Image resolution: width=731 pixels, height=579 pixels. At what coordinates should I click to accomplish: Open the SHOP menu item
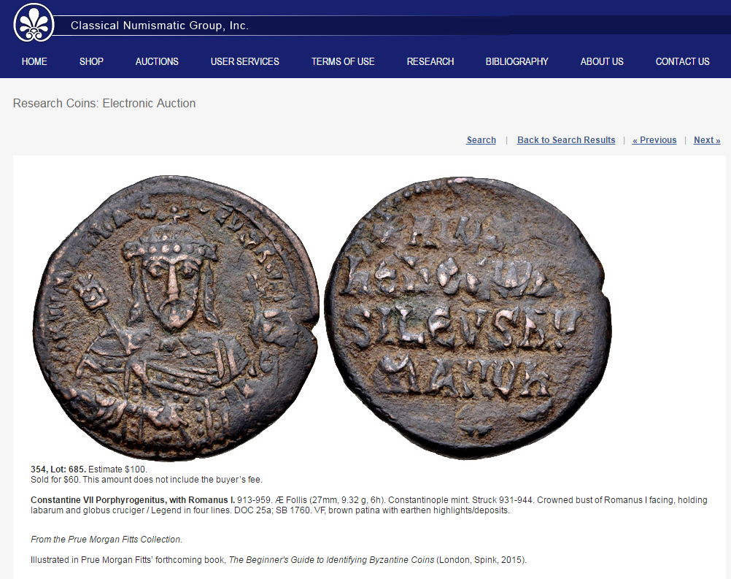[91, 61]
